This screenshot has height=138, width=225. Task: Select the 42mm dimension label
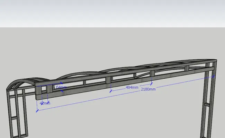[x=45, y=103]
